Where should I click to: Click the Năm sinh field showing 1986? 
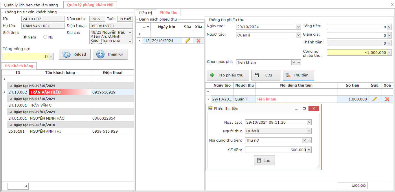point(97,19)
